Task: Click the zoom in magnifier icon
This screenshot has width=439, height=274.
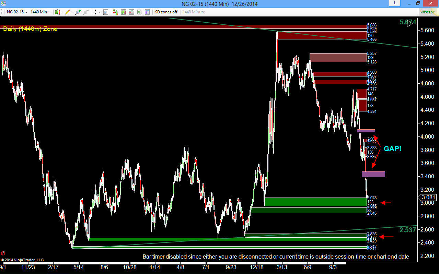Action: pyautogui.click(x=78, y=12)
